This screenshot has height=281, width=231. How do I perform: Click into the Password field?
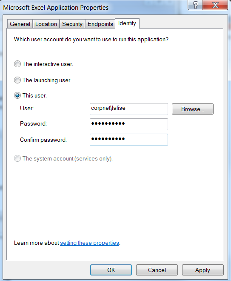coord(129,124)
